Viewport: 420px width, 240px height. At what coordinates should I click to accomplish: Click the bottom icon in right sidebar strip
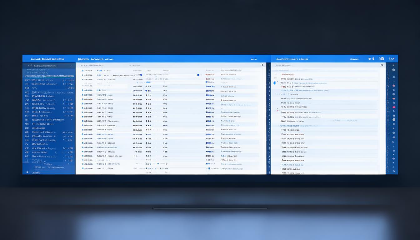click(394, 171)
